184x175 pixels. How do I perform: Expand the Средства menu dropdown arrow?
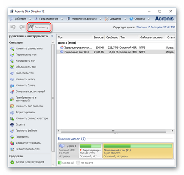125,19
